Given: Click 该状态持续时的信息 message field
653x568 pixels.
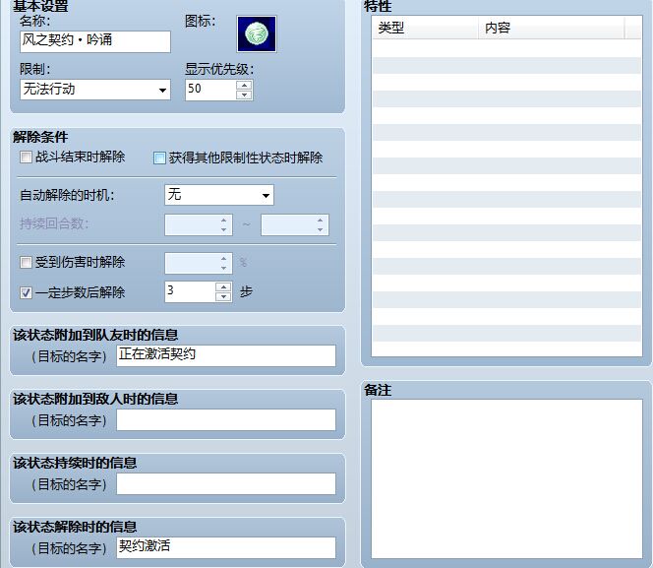Looking at the screenshot, I should point(226,483).
